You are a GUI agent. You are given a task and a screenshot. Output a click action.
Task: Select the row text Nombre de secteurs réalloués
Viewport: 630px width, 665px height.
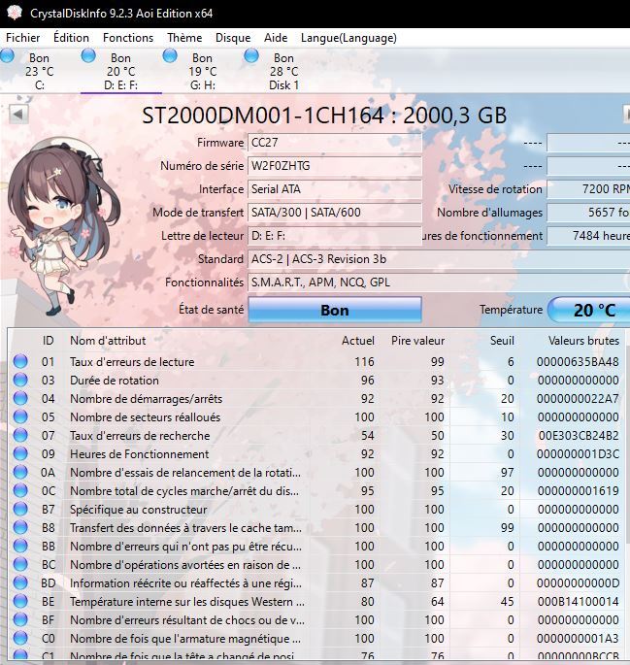tap(145, 417)
